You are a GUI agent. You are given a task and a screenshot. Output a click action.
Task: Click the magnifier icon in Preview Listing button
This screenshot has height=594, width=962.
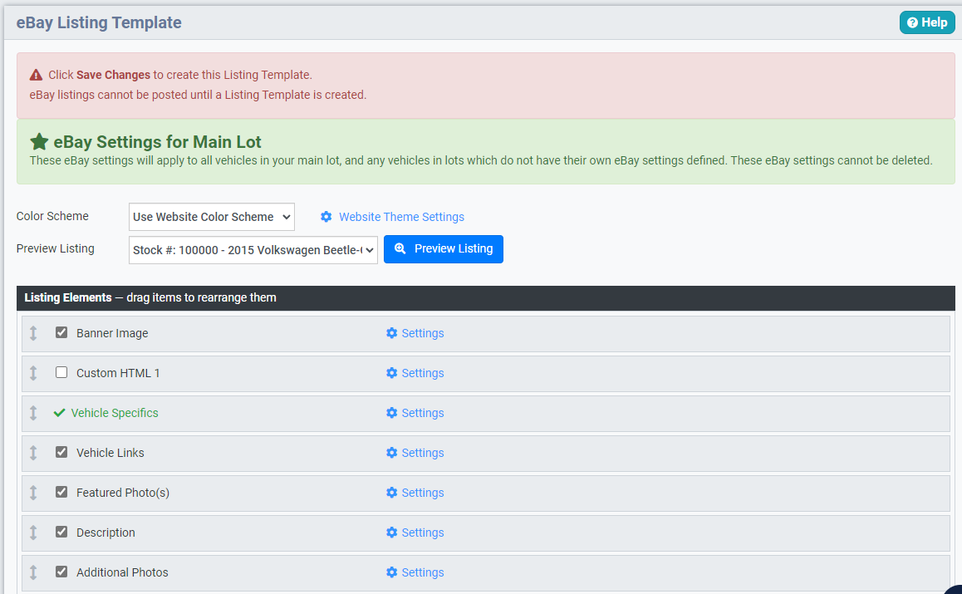400,248
